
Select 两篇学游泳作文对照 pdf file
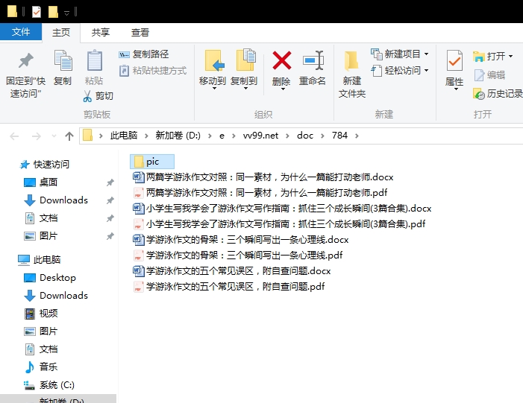coord(260,192)
